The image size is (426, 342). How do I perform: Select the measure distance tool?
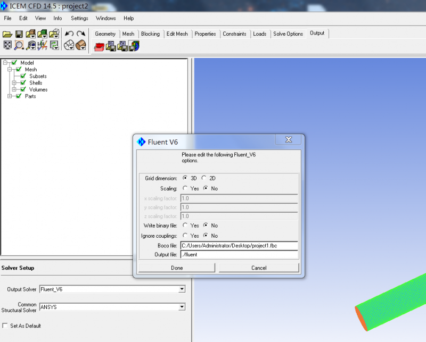click(31, 45)
